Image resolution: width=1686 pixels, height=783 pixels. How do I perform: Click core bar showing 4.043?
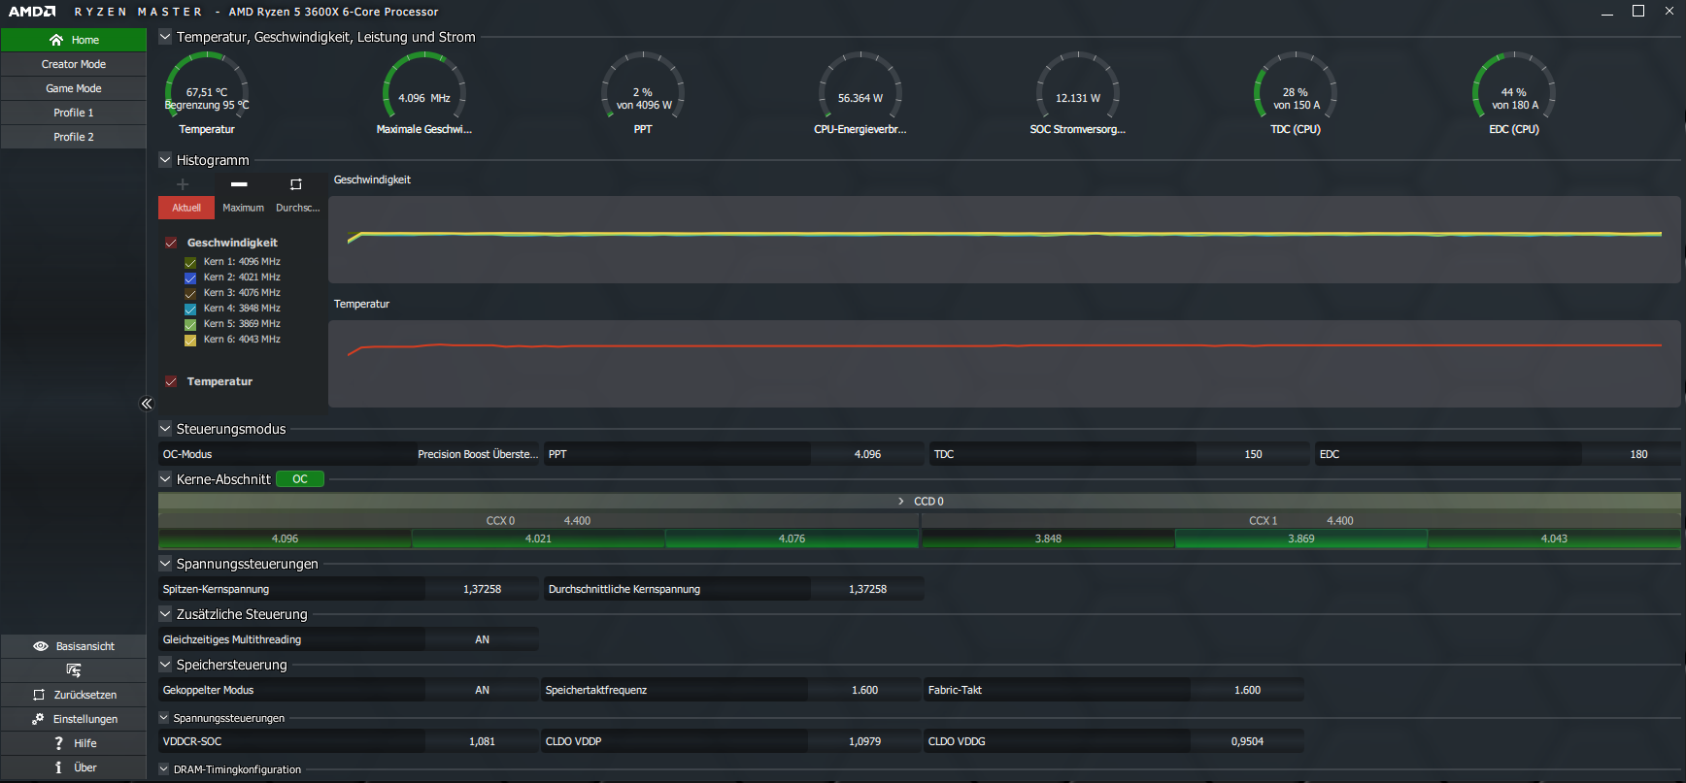coord(1554,538)
